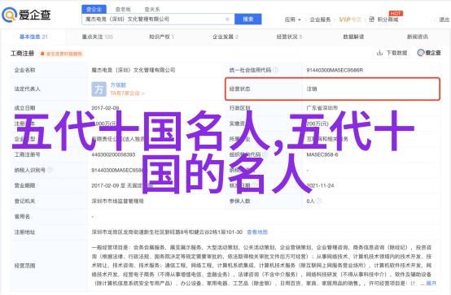Click the orange notice text beside 工商注册
The height and width of the screenshot is (295, 451).
click(63, 54)
